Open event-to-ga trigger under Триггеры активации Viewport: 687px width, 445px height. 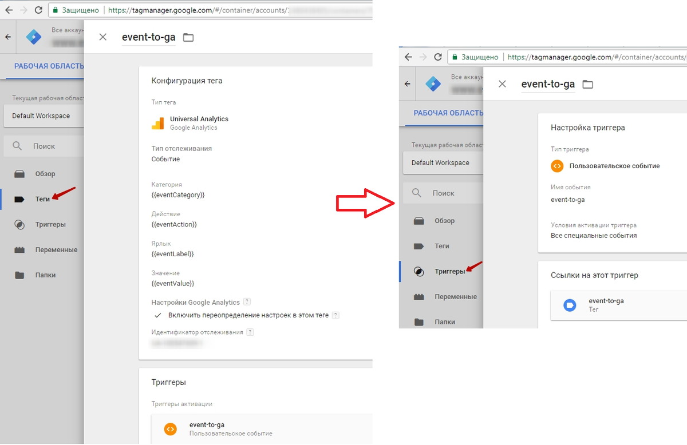262,429
